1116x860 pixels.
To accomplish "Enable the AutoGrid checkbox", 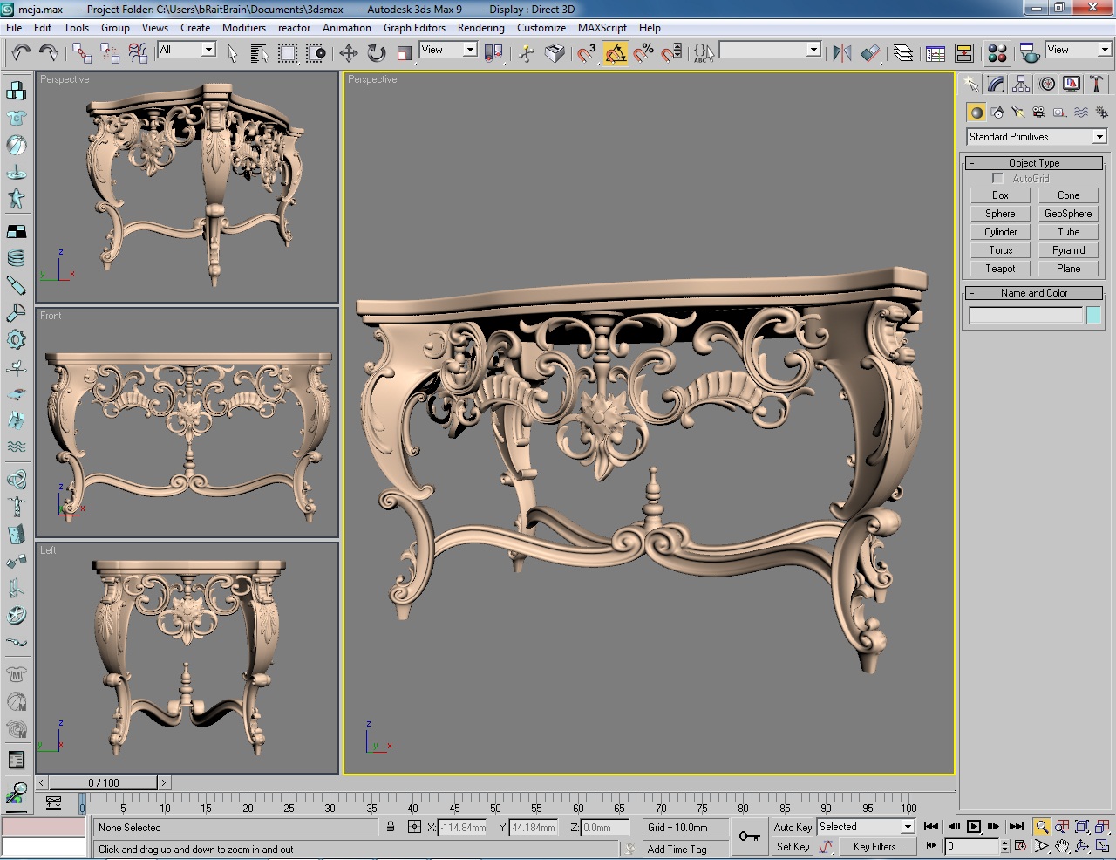I will tap(997, 178).
